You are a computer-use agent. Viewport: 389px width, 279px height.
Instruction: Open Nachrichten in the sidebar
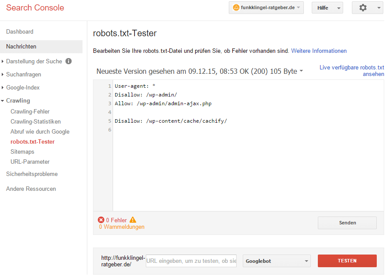coord(41,46)
